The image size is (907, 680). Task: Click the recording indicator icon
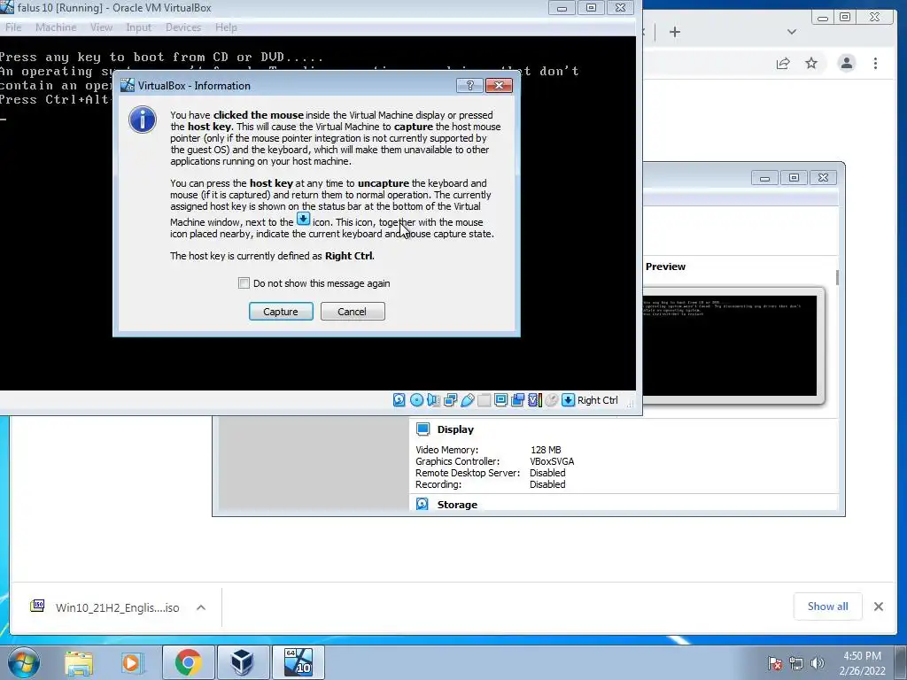pyautogui.click(x=517, y=400)
